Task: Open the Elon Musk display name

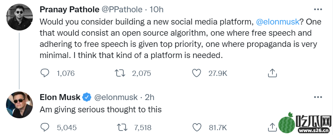Action: click(x=60, y=97)
